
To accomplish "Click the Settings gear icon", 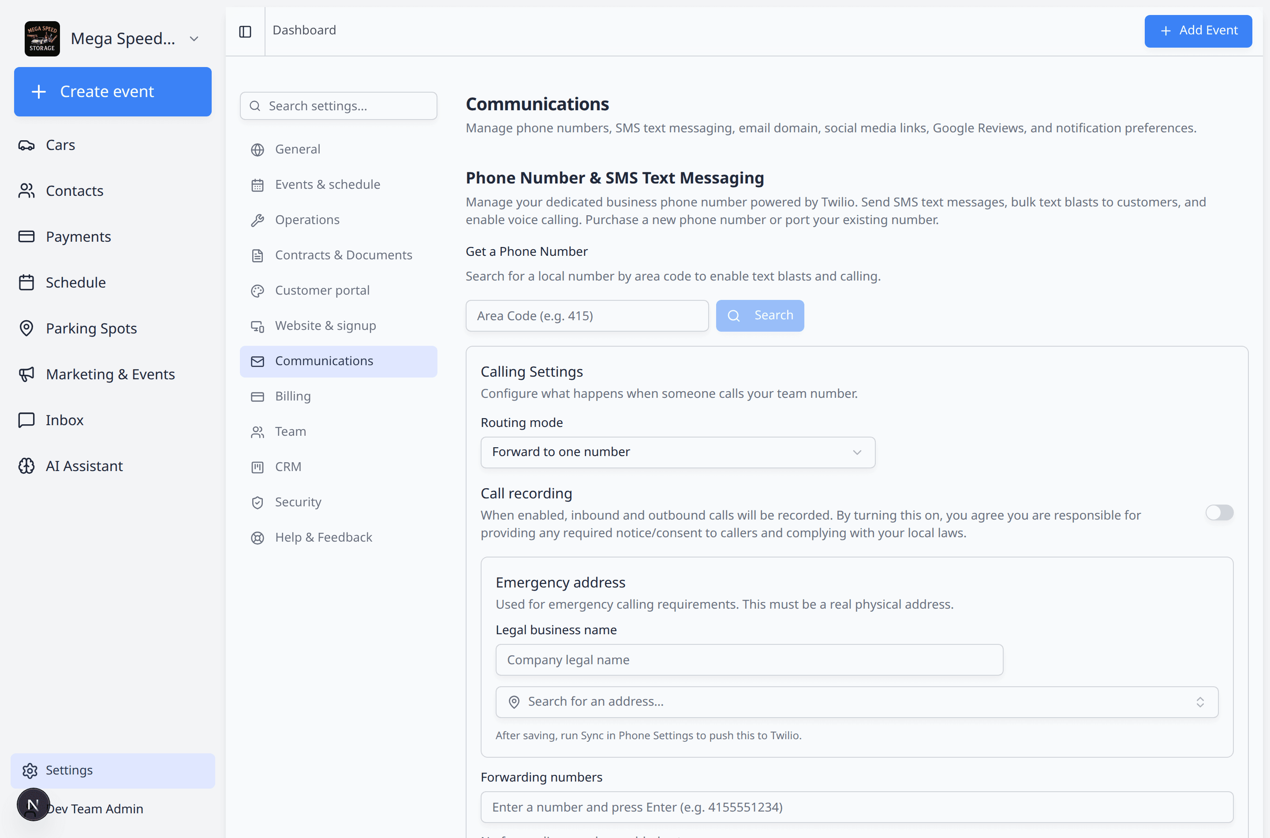I will coord(30,770).
